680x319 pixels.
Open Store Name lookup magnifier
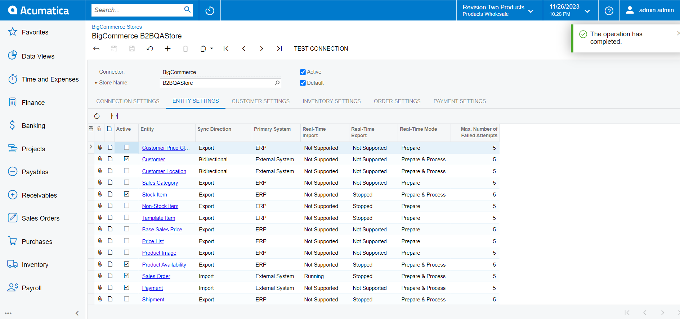coord(277,83)
